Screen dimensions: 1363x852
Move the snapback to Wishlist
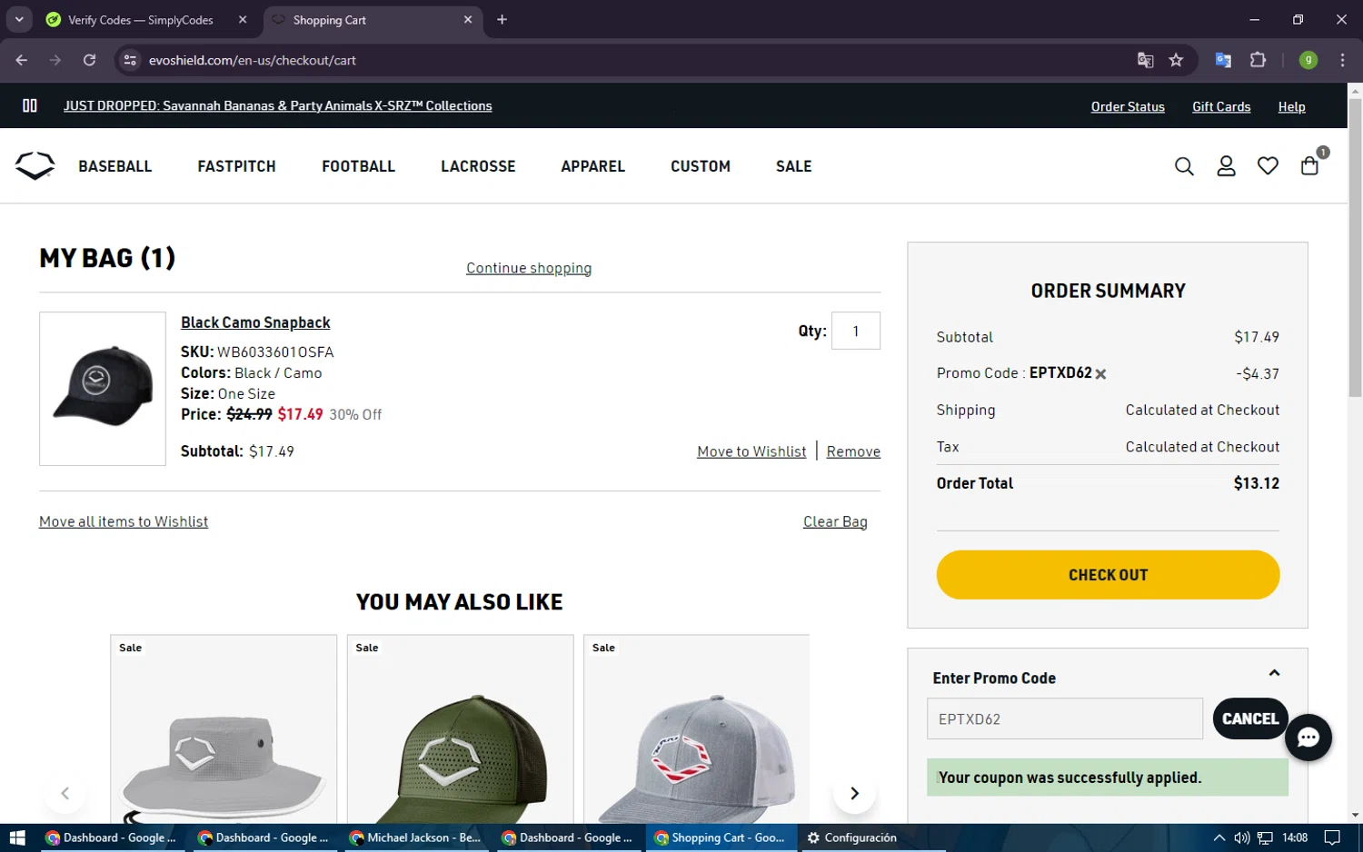(x=751, y=451)
